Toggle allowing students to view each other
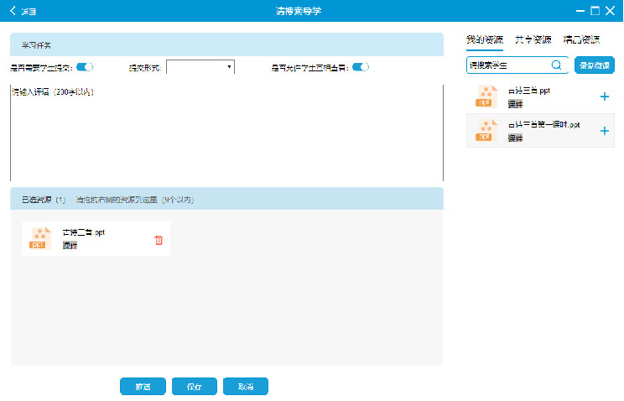The image size is (624, 401). [x=361, y=67]
